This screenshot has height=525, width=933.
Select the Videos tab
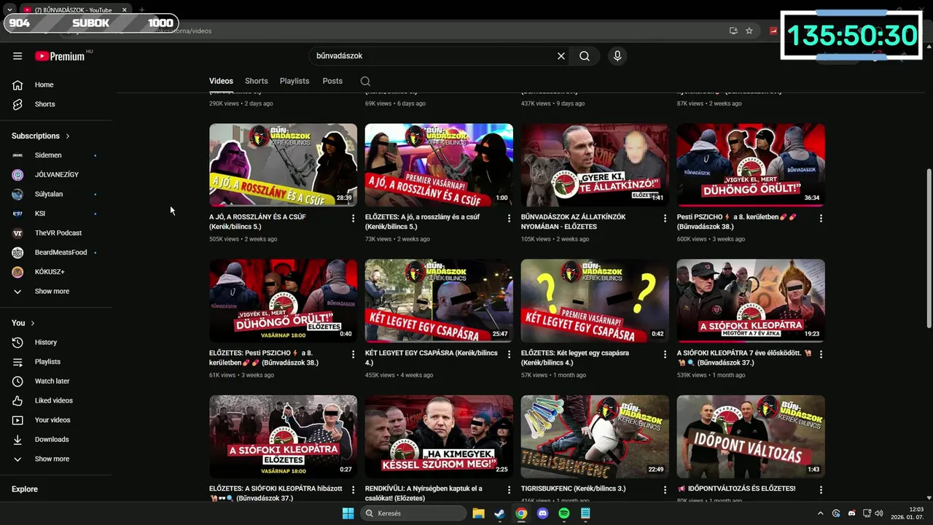221,81
